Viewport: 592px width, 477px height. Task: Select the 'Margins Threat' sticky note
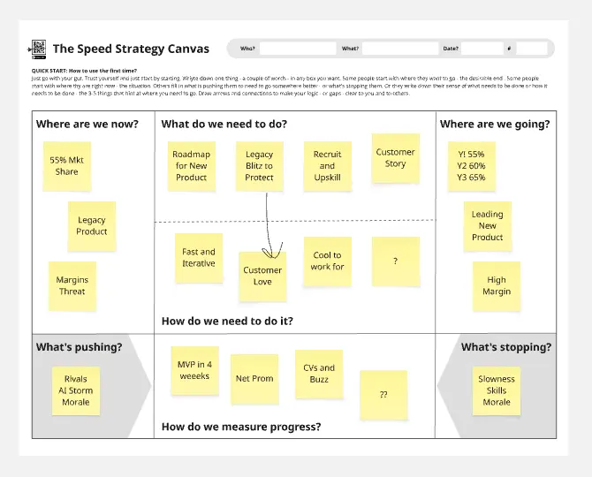[x=72, y=286]
